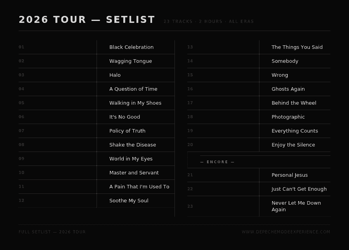Select the Black Celebration track
349x250 pixels.
pos(131,47)
